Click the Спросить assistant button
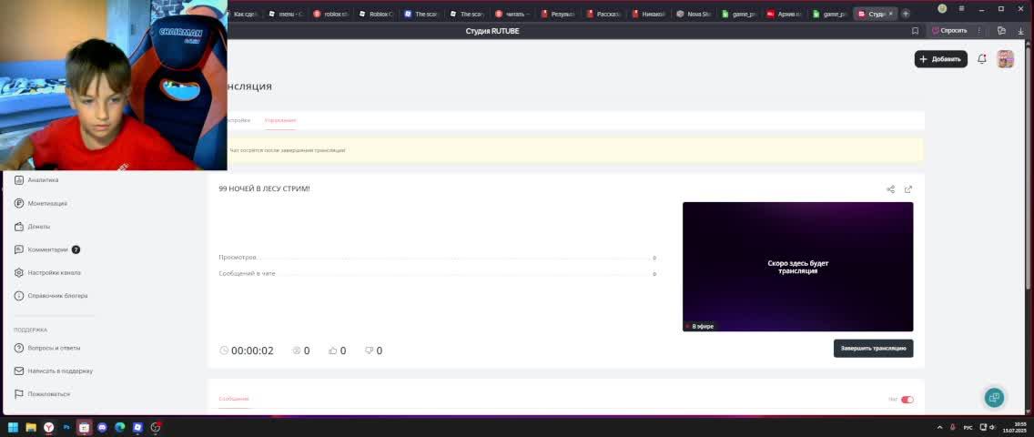Screen dimensions: 1034x437 point(949,31)
